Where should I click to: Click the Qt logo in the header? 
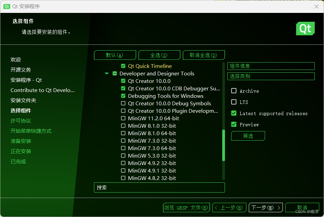305,29
